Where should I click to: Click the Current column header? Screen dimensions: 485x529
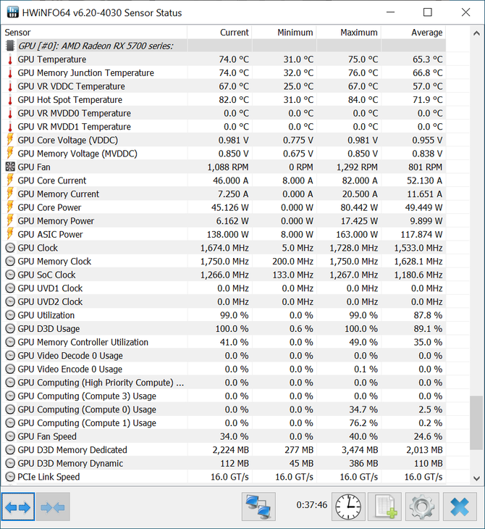coord(219,33)
